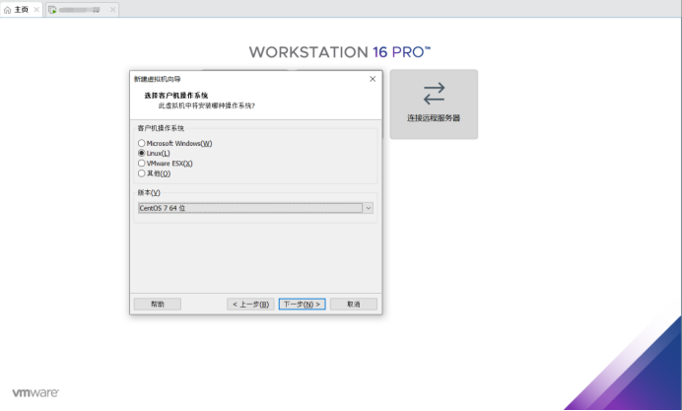
Task: Switch to the second virtual machine tab
Action: point(82,10)
